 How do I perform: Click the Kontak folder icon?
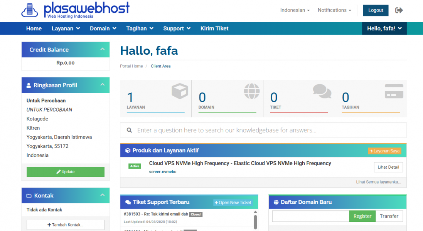click(29, 196)
